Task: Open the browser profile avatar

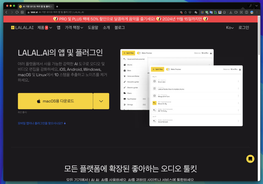Action: click(252, 12)
